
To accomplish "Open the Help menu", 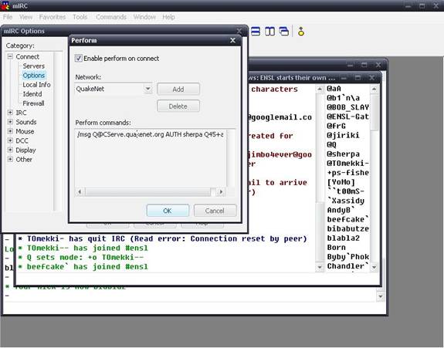I will click(x=168, y=17).
